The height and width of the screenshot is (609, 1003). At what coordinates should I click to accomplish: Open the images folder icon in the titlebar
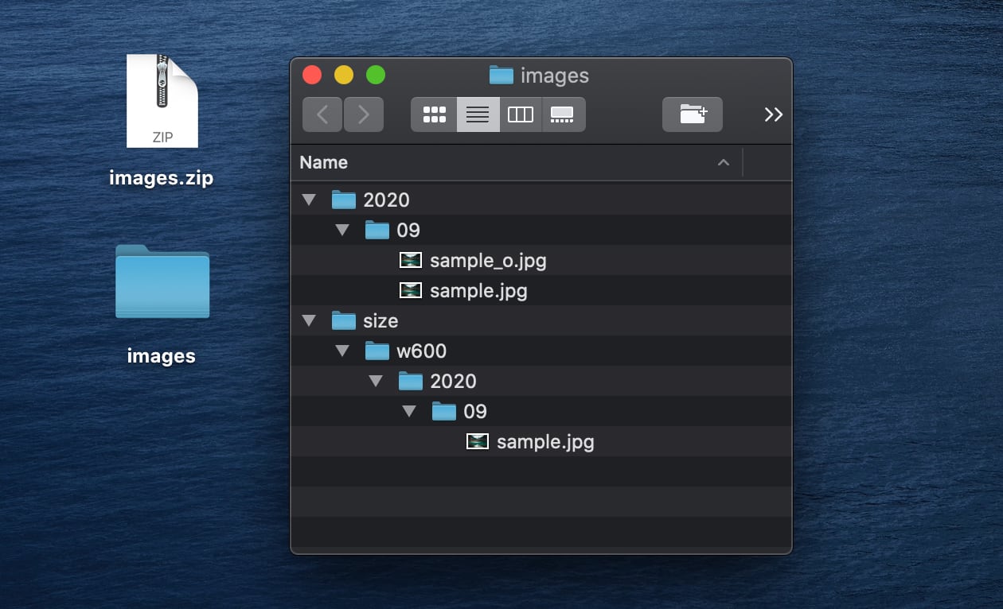point(501,76)
